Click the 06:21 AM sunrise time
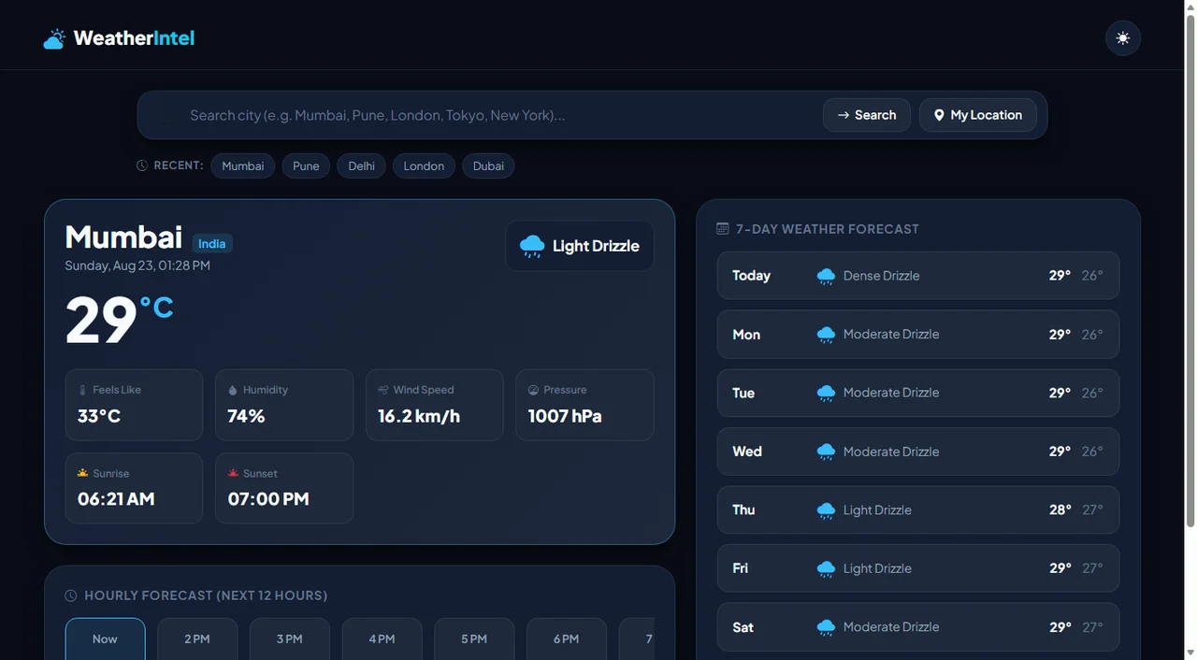The image size is (1197, 660). [x=116, y=499]
